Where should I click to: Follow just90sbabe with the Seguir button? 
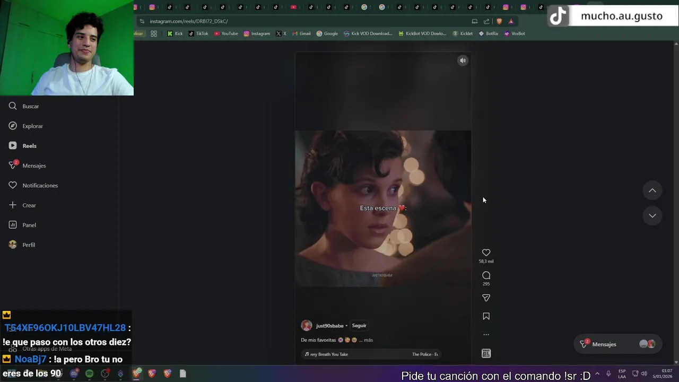pos(359,326)
